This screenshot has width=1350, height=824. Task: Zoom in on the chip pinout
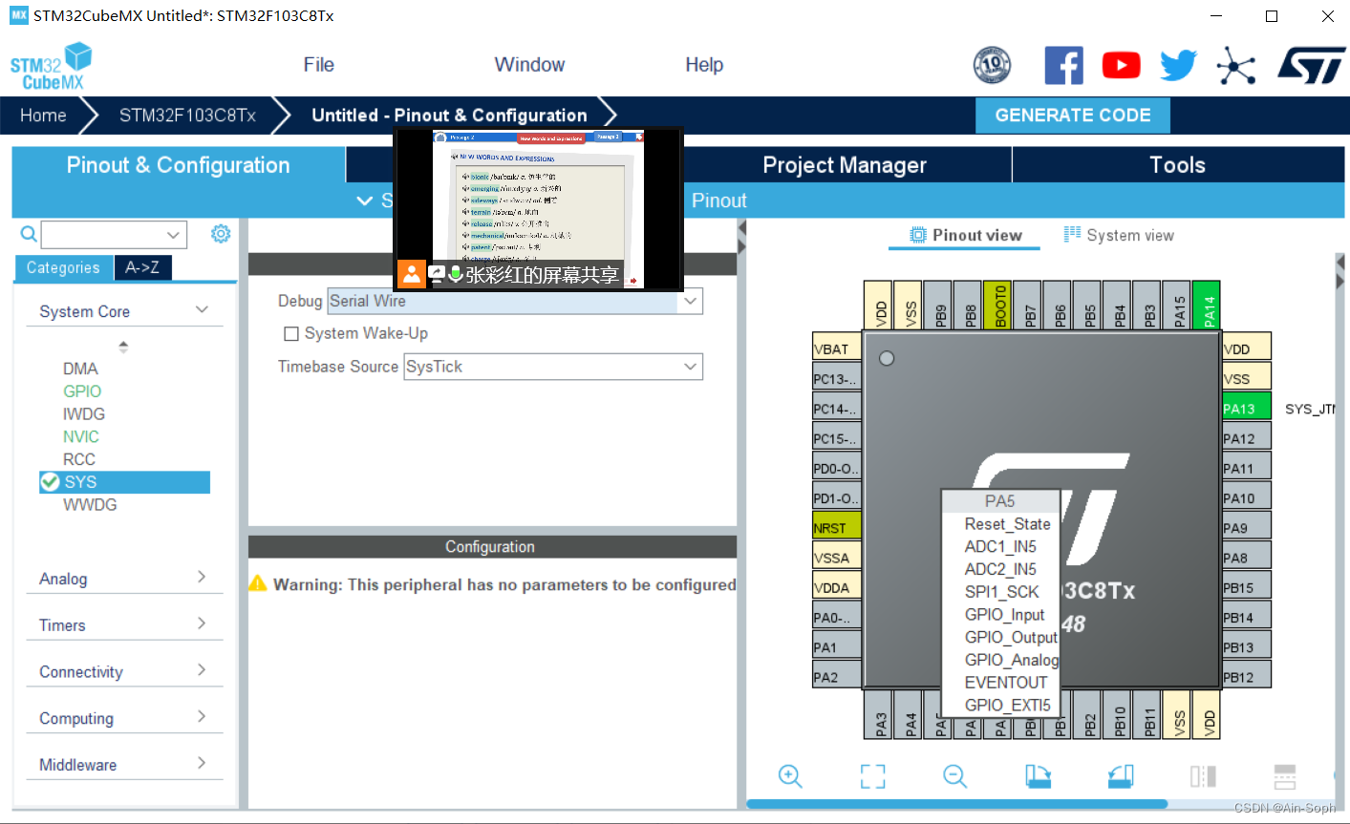tap(790, 776)
